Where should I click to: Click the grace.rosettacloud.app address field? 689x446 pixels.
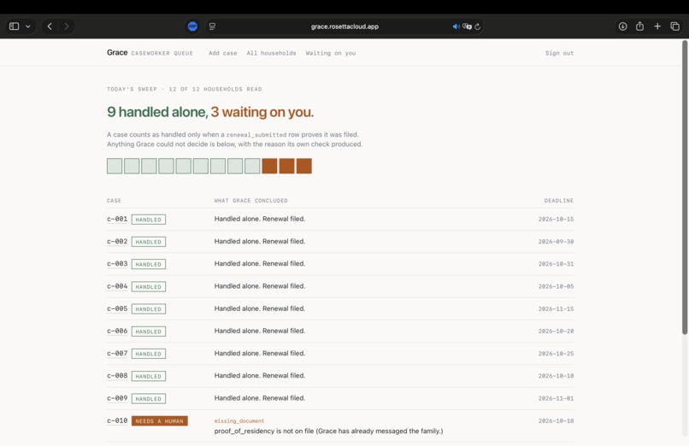click(344, 26)
